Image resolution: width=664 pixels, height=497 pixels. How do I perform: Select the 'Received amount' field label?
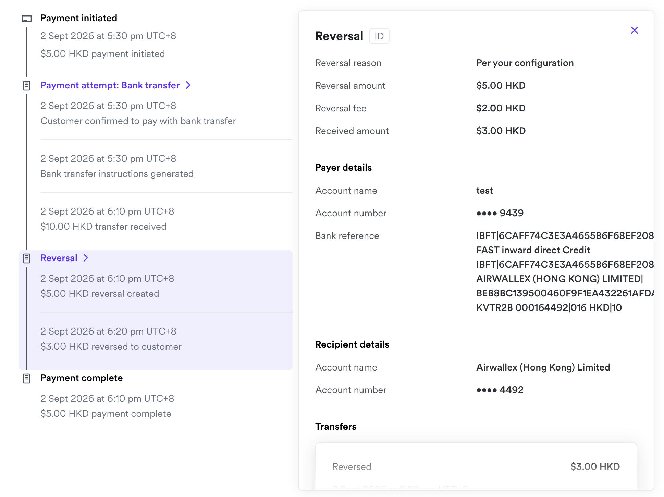coord(352,131)
